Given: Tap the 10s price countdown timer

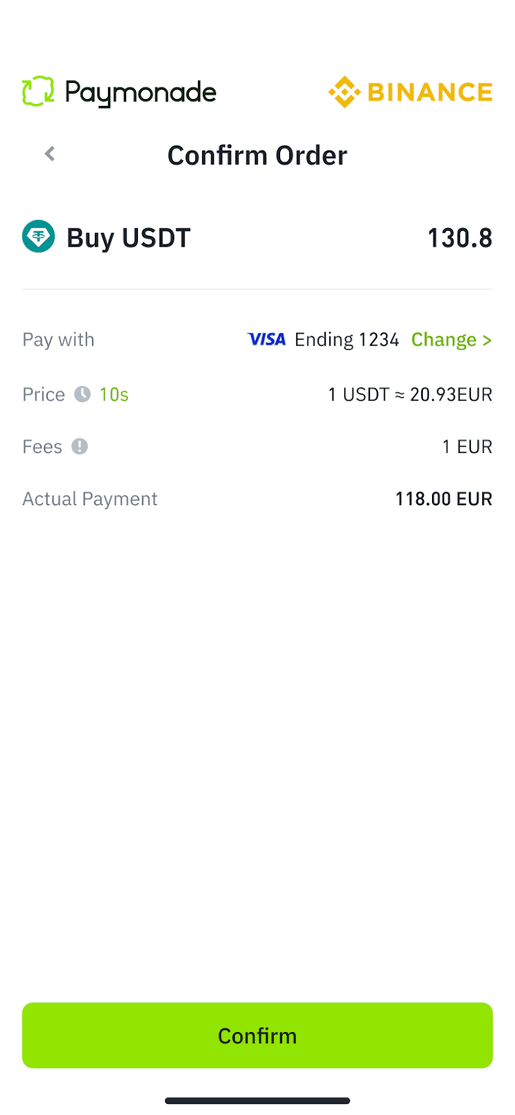Looking at the screenshot, I should tap(114, 394).
